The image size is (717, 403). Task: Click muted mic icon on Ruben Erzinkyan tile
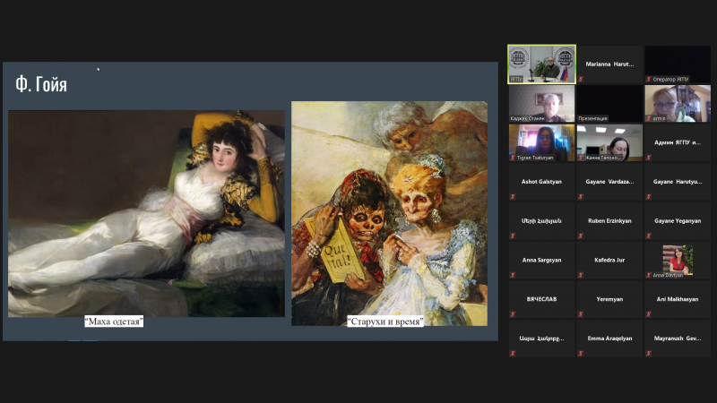click(x=581, y=236)
